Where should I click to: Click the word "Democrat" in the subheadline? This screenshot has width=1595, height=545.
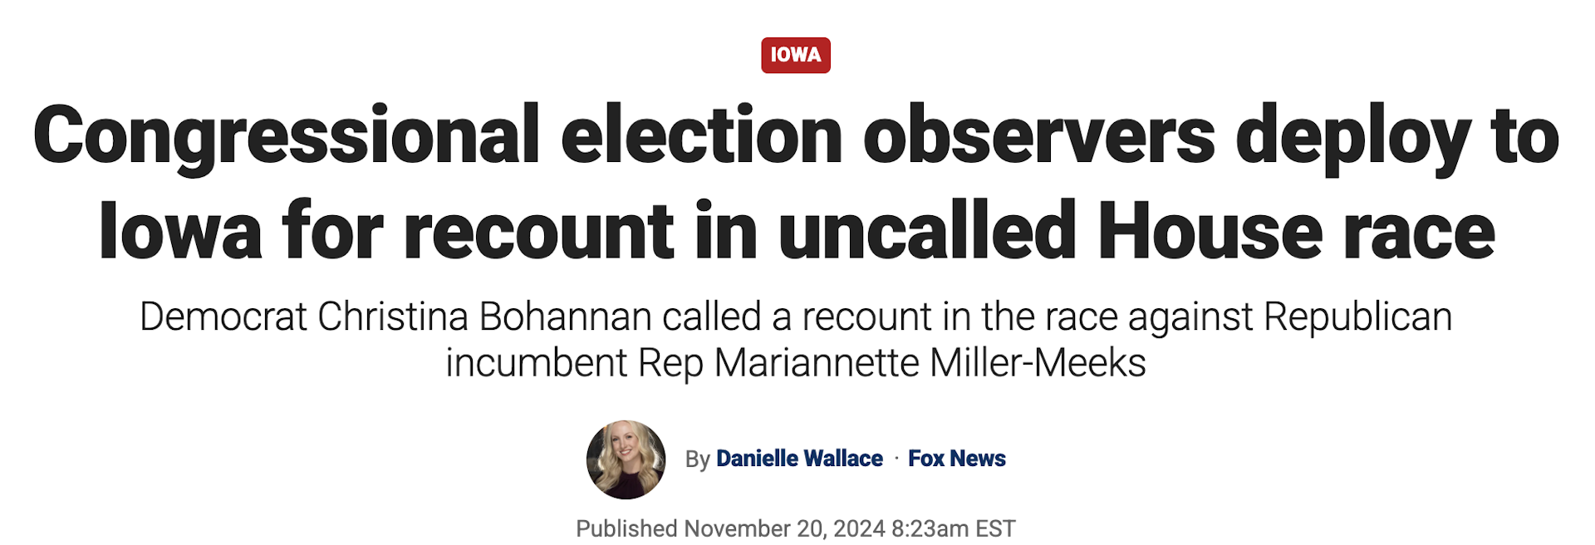(223, 317)
